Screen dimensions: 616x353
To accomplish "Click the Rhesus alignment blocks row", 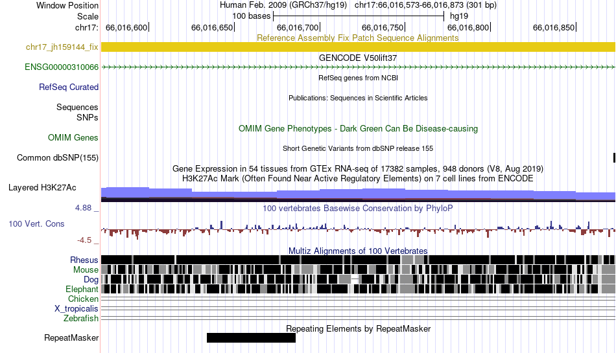I will point(358,260).
